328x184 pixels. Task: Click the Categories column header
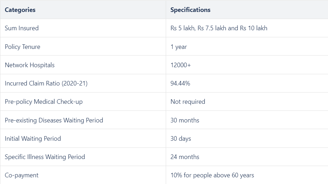click(x=20, y=10)
